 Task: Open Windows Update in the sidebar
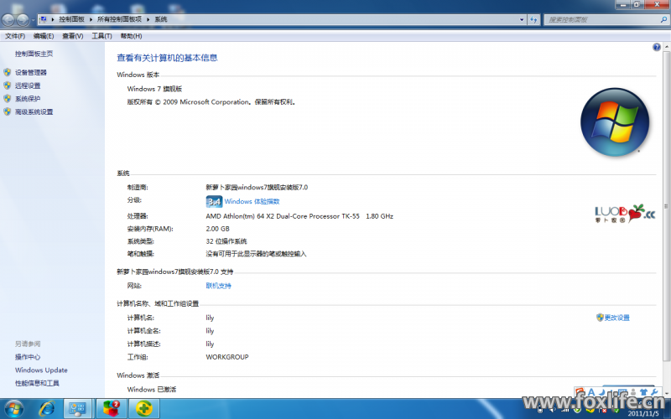click(x=41, y=370)
